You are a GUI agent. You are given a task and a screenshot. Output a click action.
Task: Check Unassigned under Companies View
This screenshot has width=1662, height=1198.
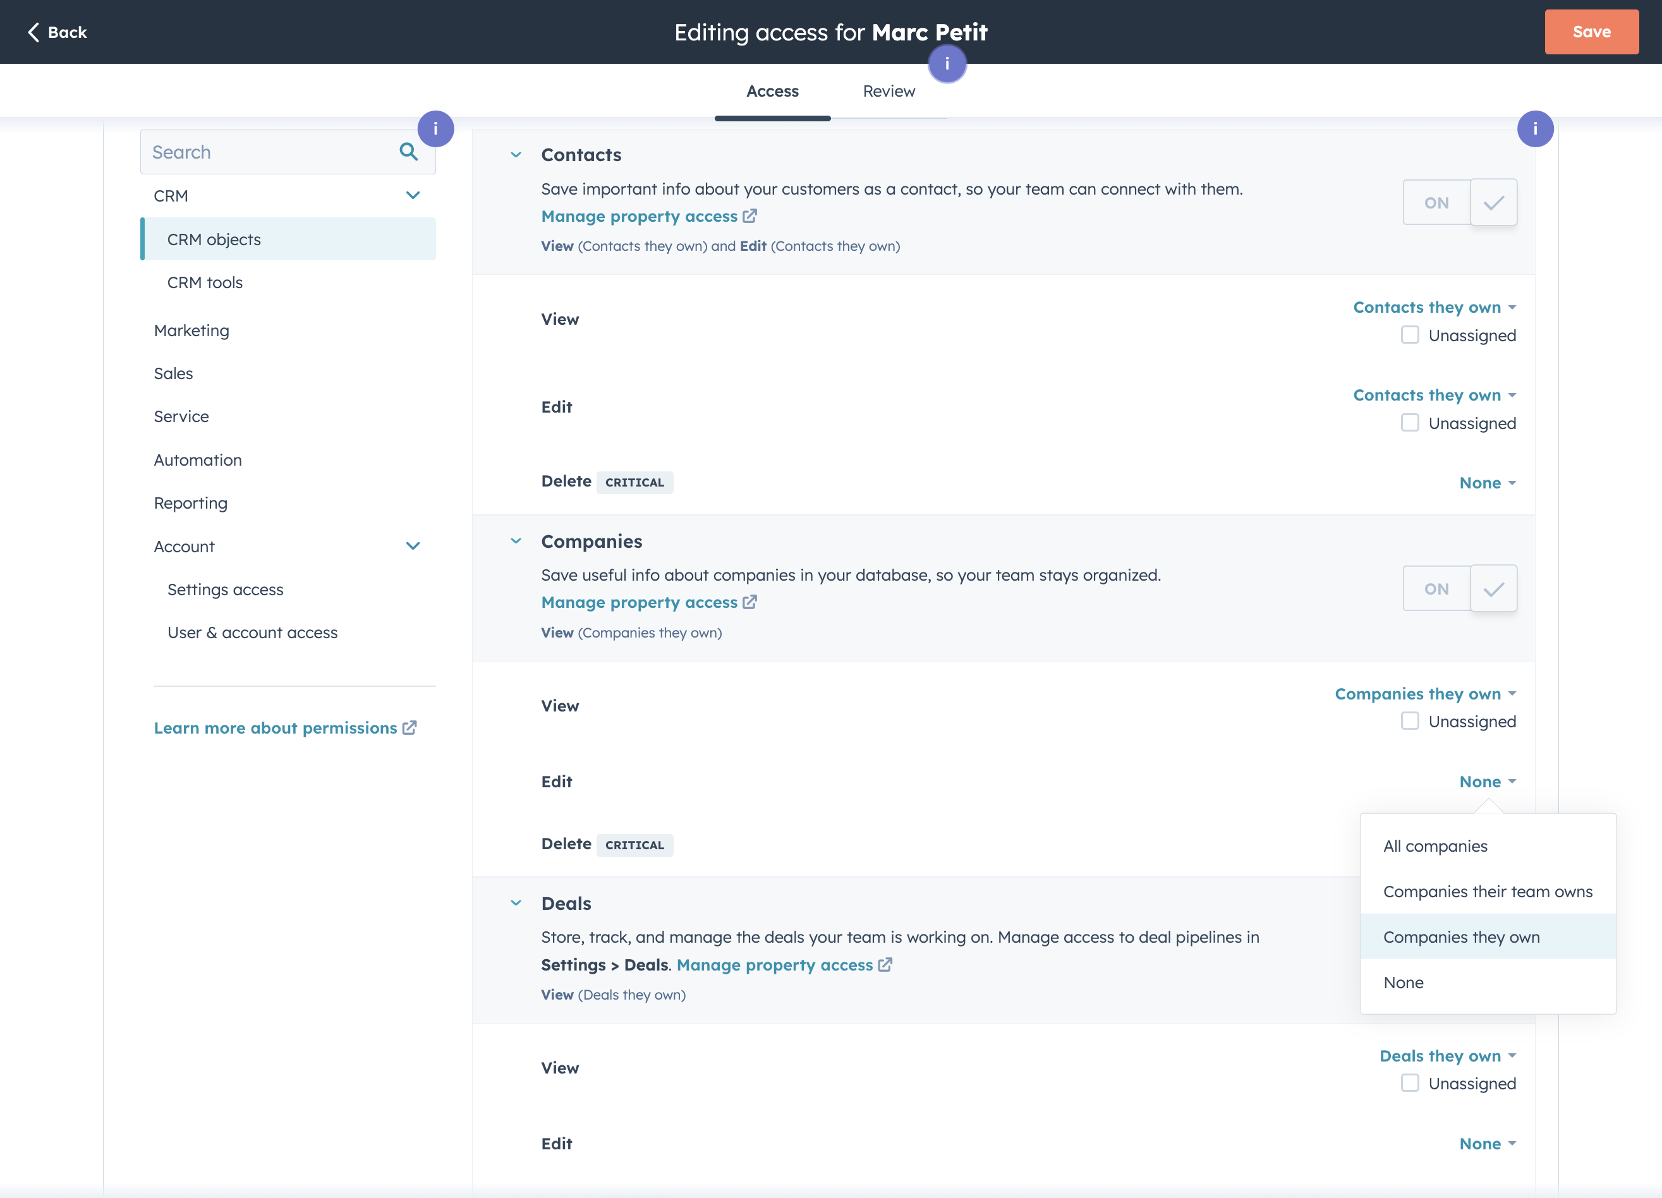1410,721
